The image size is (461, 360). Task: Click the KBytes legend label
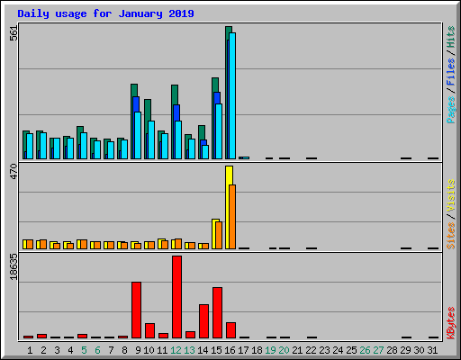(x=450, y=323)
